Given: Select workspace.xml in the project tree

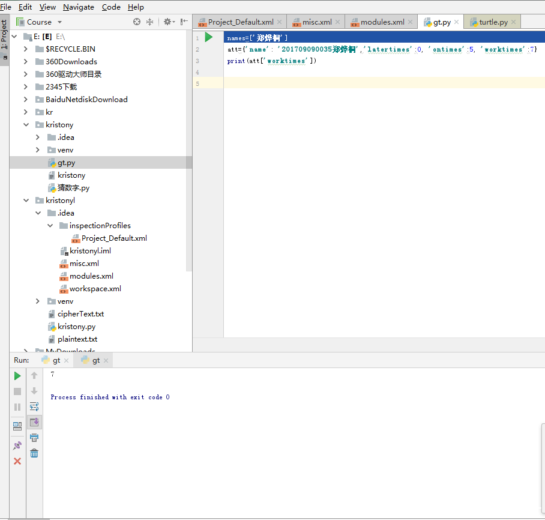Looking at the screenshot, I should [x=95, y=289].
